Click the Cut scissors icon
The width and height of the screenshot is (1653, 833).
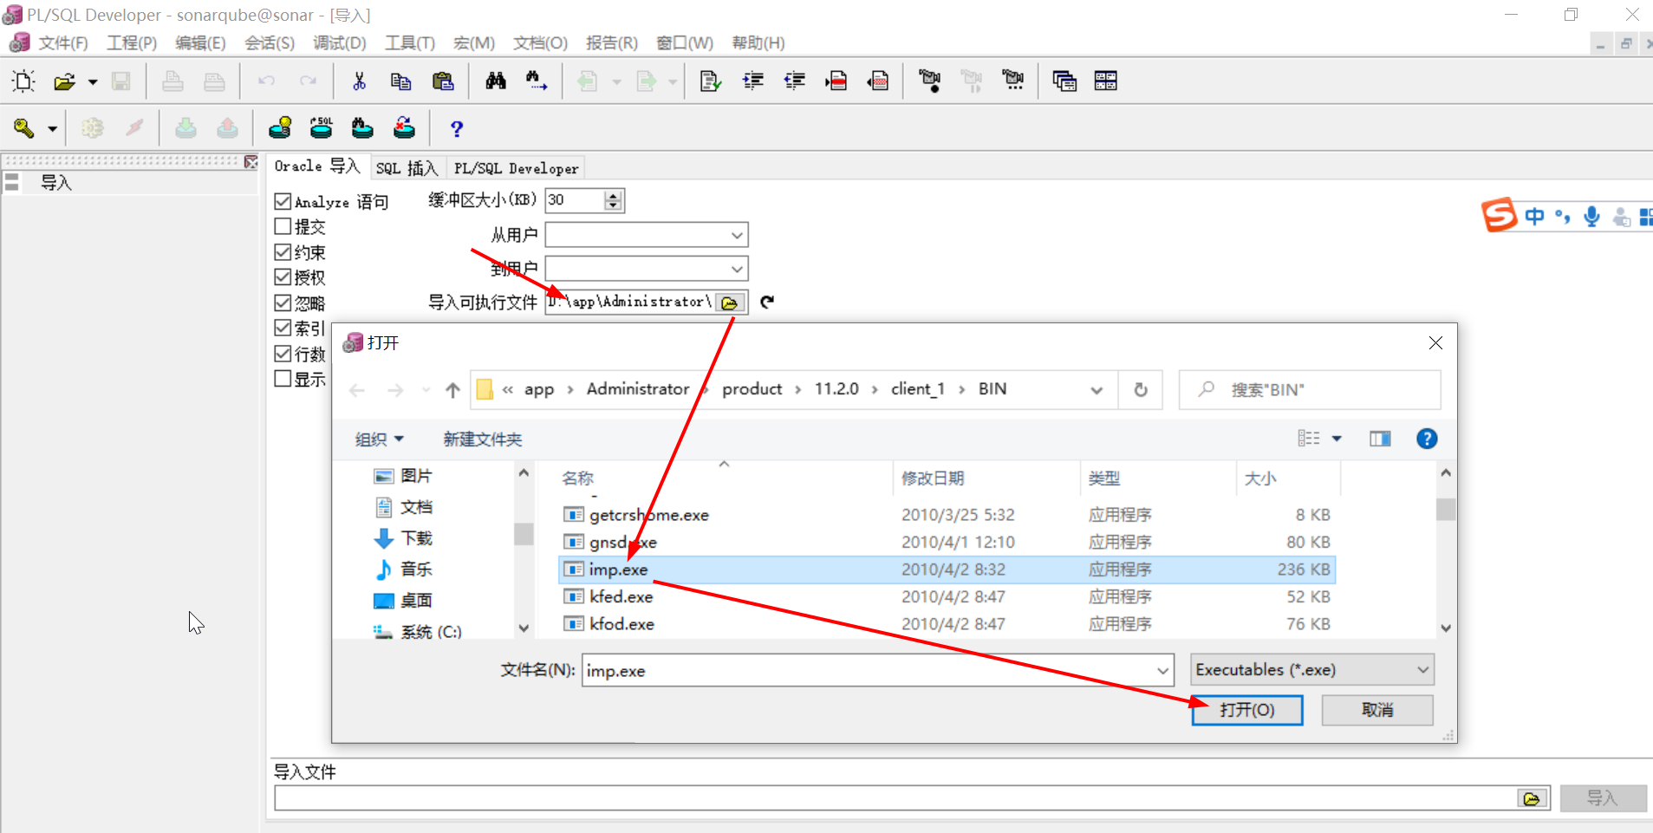(359, 81)
